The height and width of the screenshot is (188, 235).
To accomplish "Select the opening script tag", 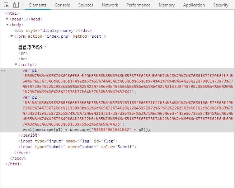I will pyautogui.click(x=27, y=65).
